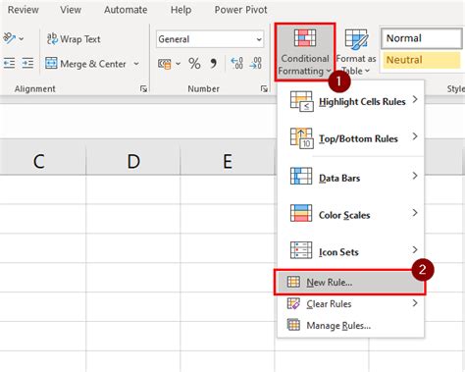Open Number format dialog launcher
The width and height of the screenshot is (465, 372).
264,88
